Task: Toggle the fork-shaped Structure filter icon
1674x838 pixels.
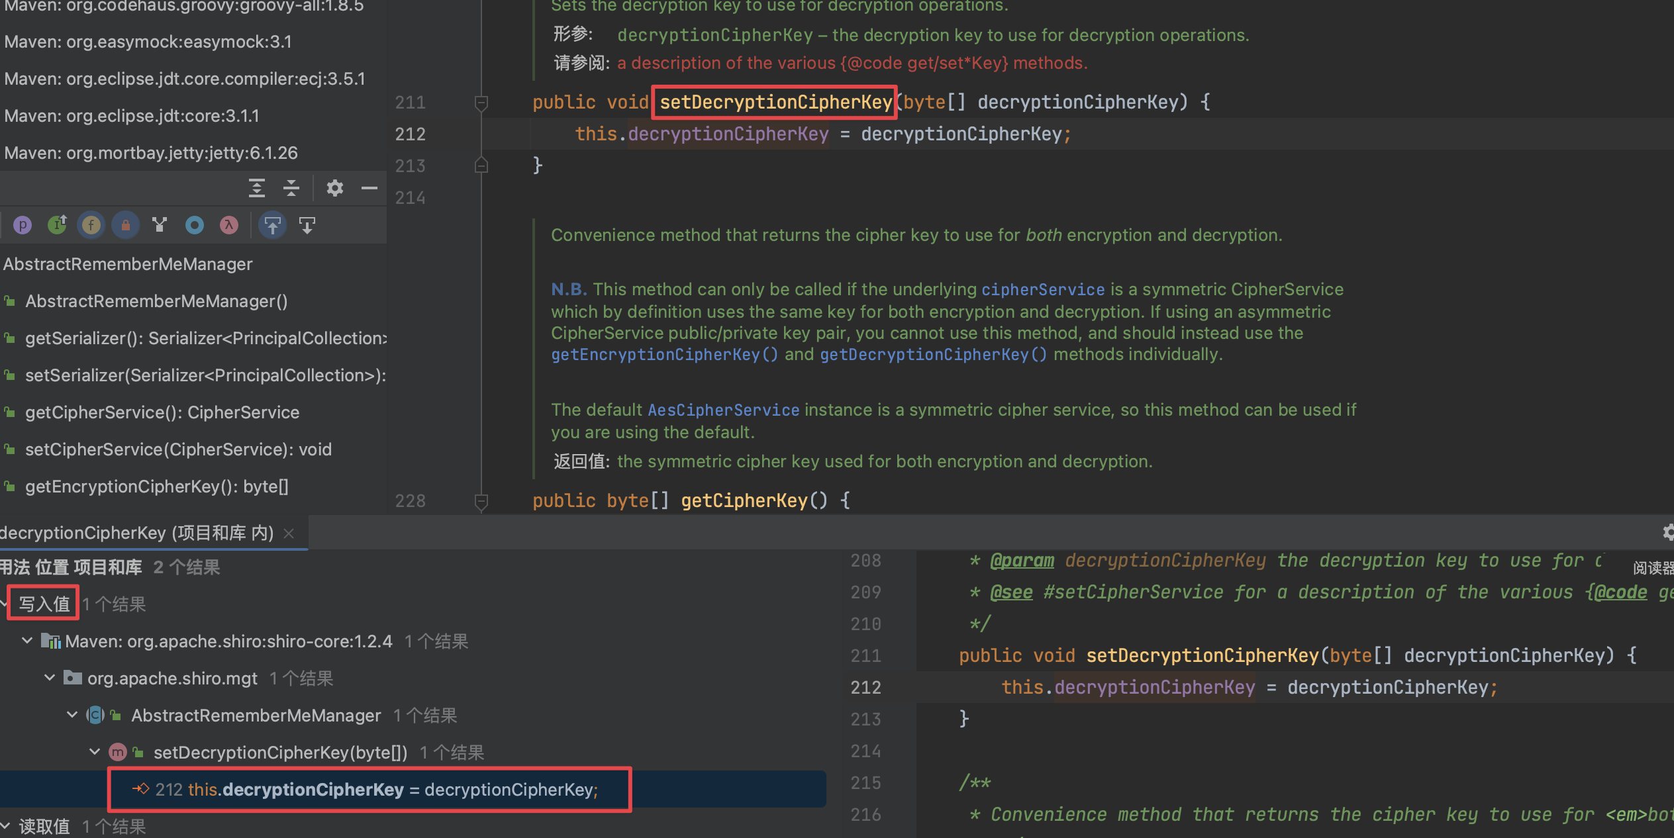Action: pyautogui.click(x=160, y=226)
